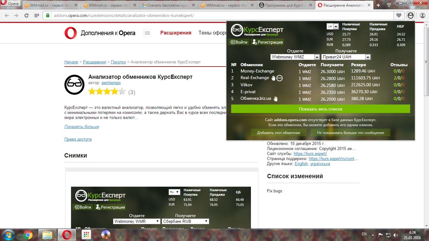Viewport: 429px width, 241px height.
Task: Click the Регистрация button in the popup
Action: click(x=268, y=42)
